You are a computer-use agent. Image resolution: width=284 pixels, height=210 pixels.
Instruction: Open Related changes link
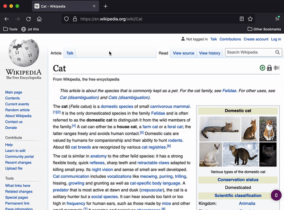tap(19, 192)
